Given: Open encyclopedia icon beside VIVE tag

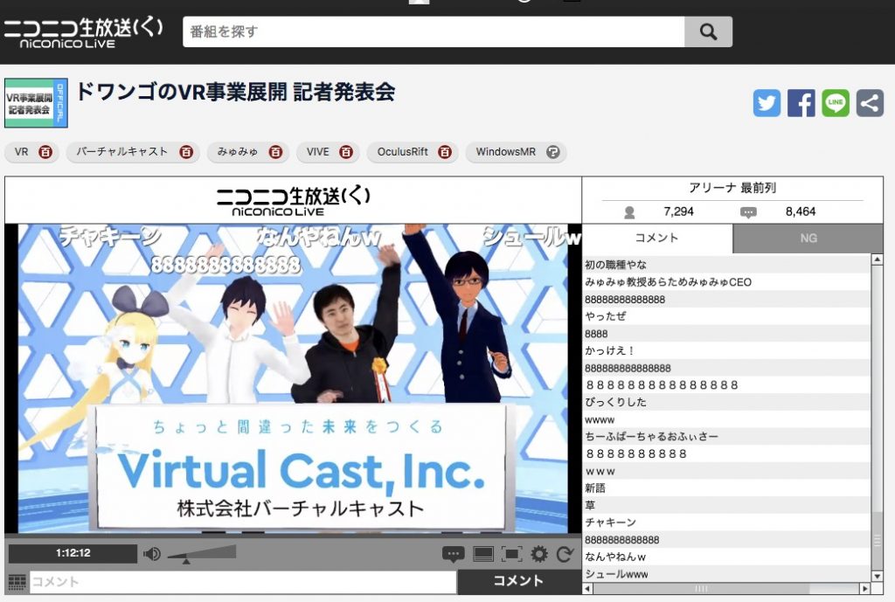Looking at the screenshot, I should pos(346,152).
